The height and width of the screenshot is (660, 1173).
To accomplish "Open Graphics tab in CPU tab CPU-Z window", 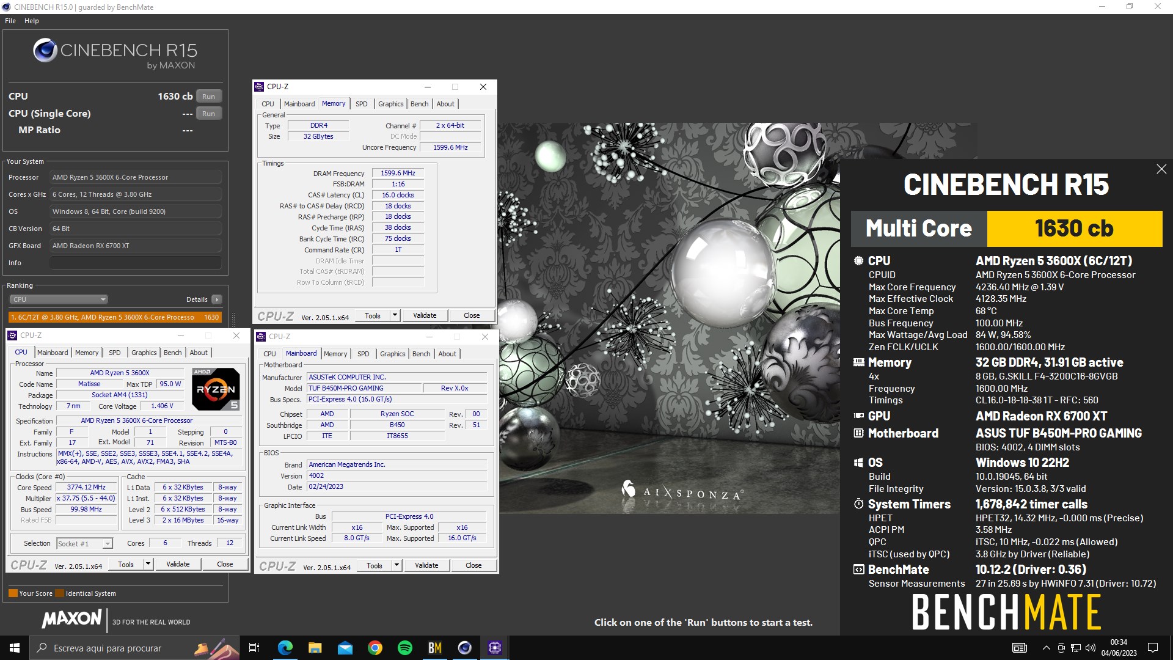I will [x=144, y=353].
